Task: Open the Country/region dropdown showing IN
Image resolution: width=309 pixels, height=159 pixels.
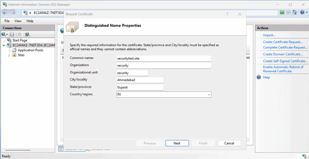Action: pos(164,95)
